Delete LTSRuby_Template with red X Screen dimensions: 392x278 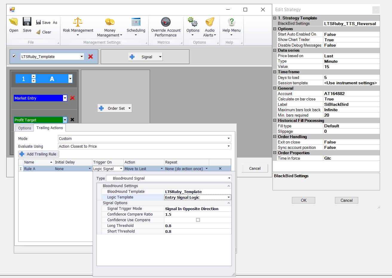click(91, 56)
